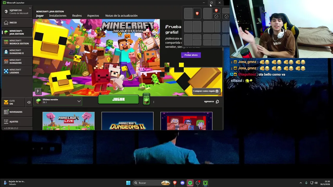
Task: Click the Minecraft Launcher taskbar icon
Action: 205,183
